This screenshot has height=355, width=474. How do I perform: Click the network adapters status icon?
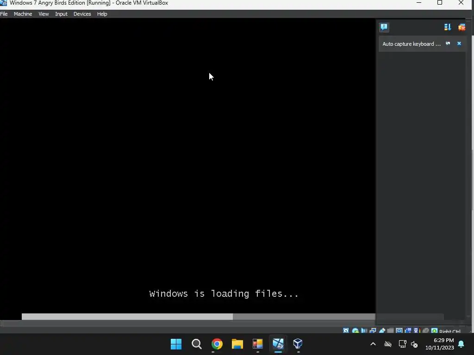click(x=373, y=331)
